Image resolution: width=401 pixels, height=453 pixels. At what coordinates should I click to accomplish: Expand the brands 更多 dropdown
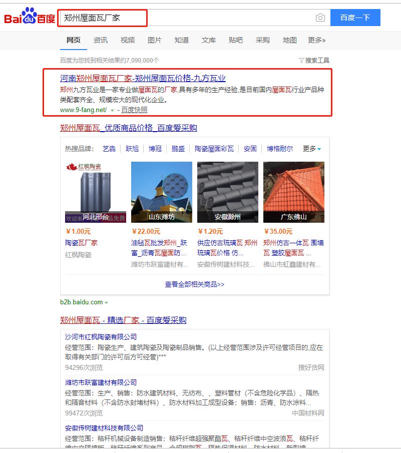312,149
